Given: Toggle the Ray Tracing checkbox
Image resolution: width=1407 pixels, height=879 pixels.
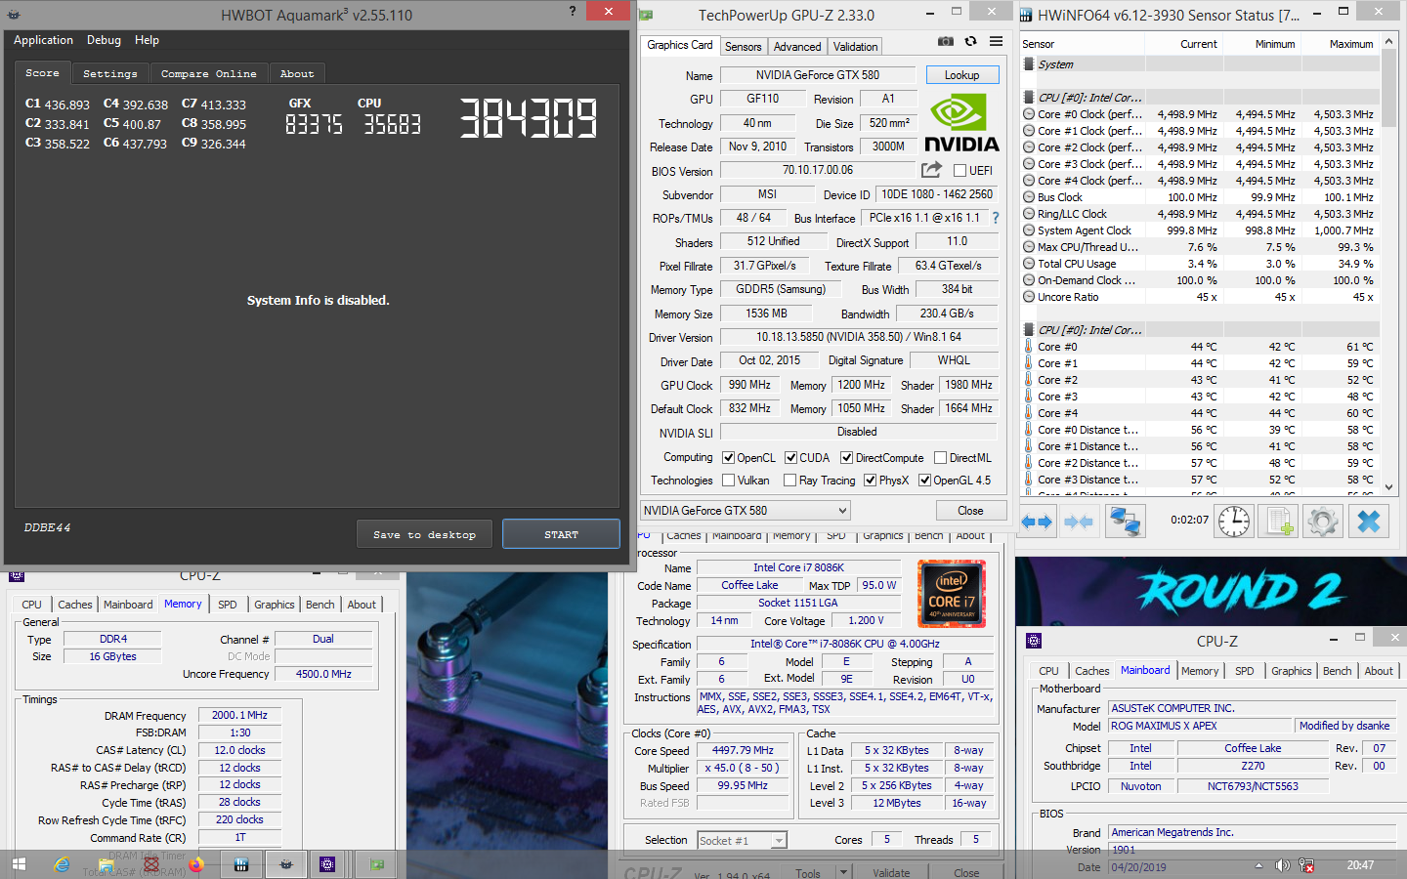Looking at the screenshot, I should point(789,481).
